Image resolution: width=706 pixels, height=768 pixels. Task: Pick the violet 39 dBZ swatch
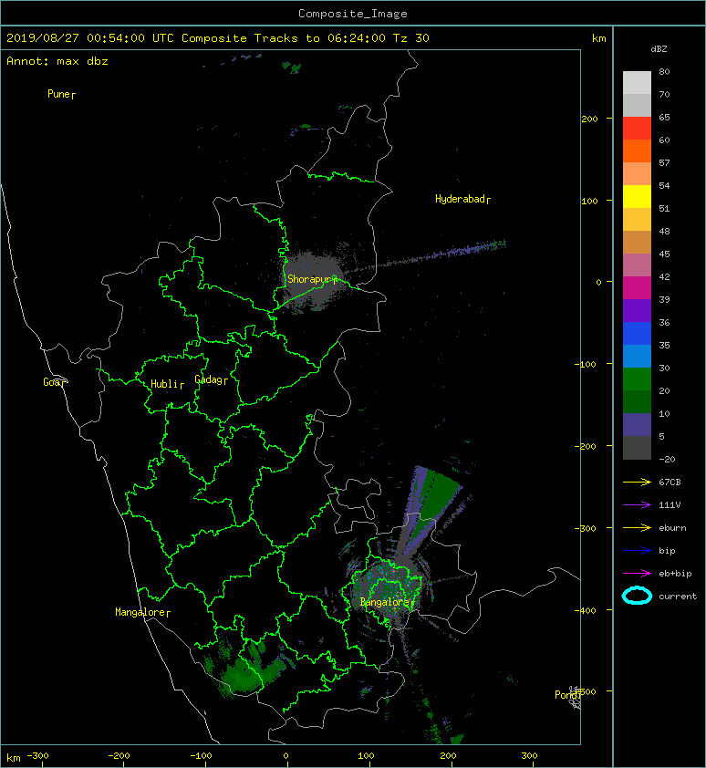click(637, 310)
